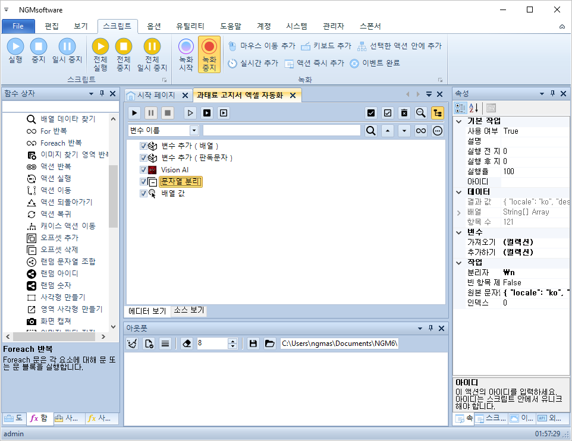Image resolution: width=572 pixels, height=441 pixels.
Task: Select 랜덤 숫자 in function box
Action: [56, 285]
